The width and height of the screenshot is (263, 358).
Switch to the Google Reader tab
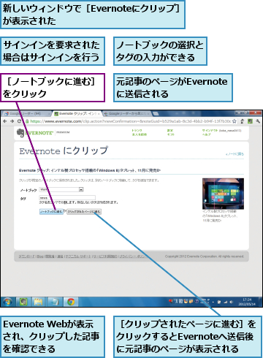(x=26, y=114)
